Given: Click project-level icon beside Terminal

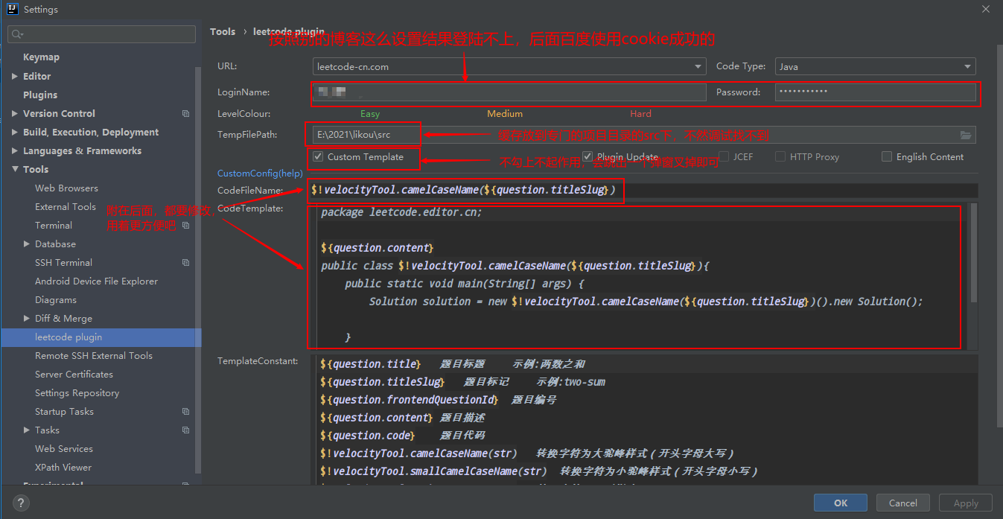Looking at the screenshot, I should point(185,225).
